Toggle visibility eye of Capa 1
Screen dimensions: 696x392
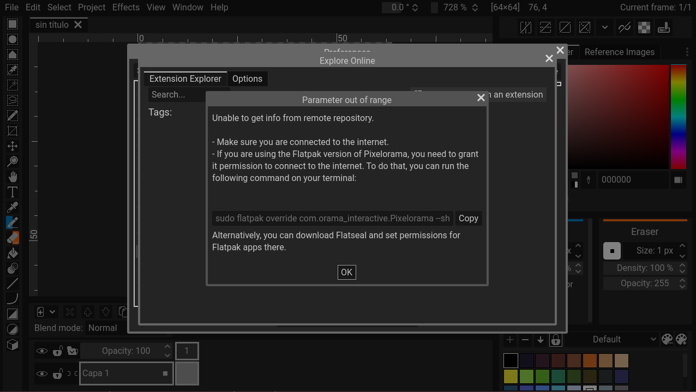pyautogui.click(x=42, y=373)
